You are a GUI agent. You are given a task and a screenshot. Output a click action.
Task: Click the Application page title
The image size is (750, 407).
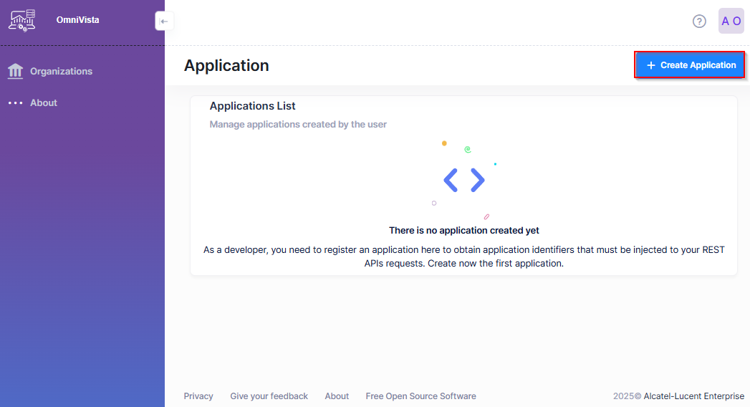(226, 65)
